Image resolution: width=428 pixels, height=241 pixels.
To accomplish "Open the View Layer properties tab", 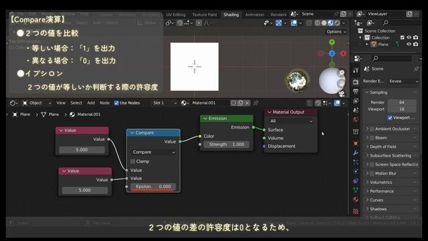I will point(355,101).
